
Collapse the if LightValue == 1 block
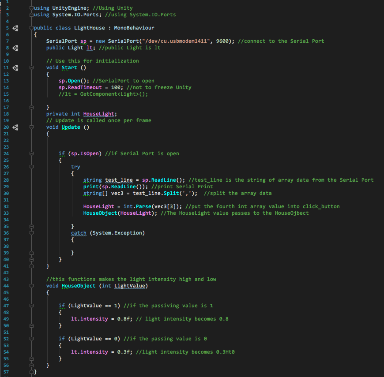click(31, 306)
